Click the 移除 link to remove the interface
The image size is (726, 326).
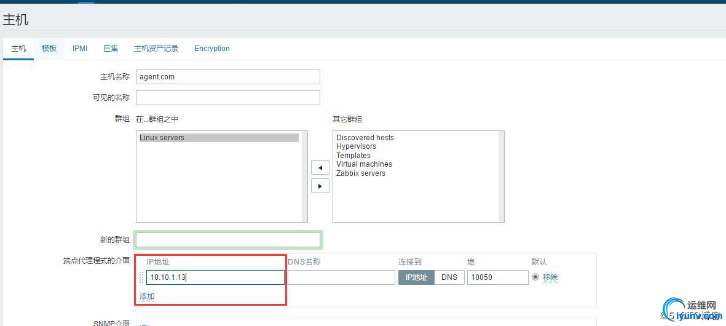(x=550, y=277)
